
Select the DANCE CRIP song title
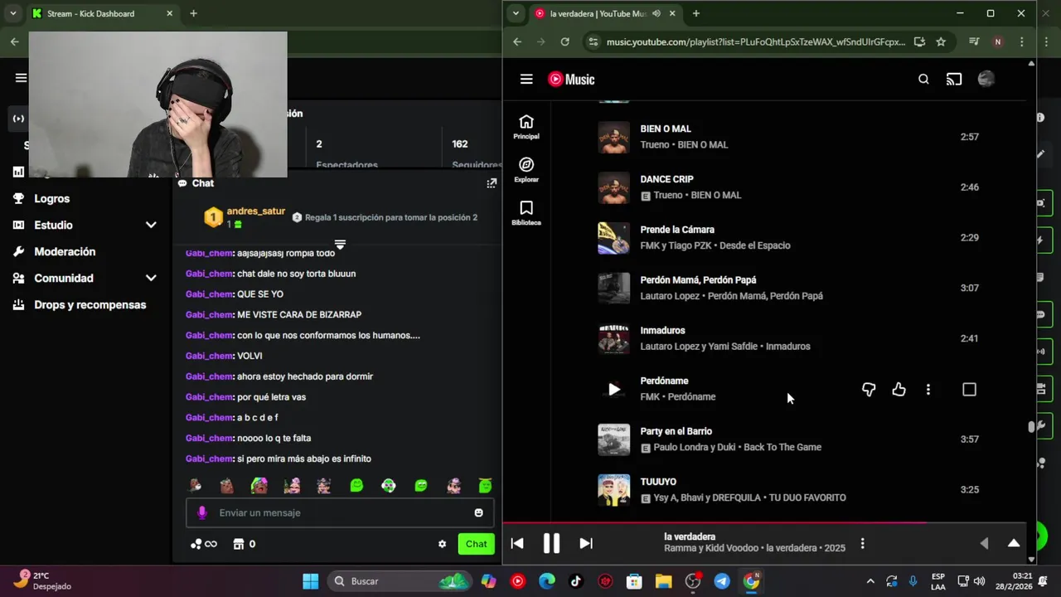click(x=666, y=179)
